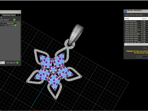The image size is (148, 111).
Task: Select the Diamond column header
Action: (x=10, y=23)
